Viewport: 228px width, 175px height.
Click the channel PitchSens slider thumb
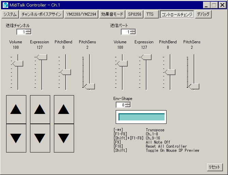[89, 87]
